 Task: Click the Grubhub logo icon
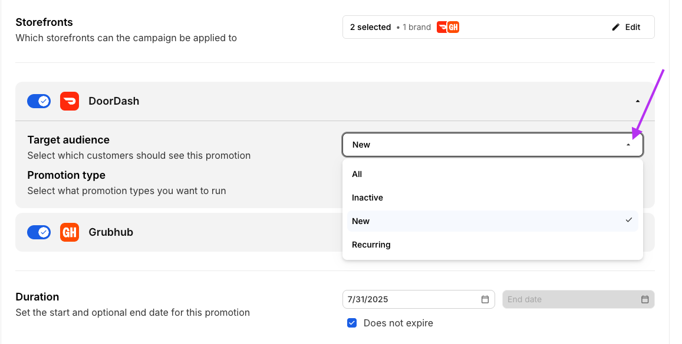70,232
